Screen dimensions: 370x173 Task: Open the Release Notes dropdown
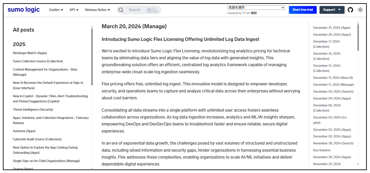tap(97, 10)
